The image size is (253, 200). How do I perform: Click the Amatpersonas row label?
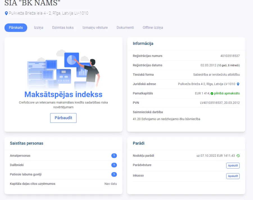pyautogui.click(x=20, y=156)
